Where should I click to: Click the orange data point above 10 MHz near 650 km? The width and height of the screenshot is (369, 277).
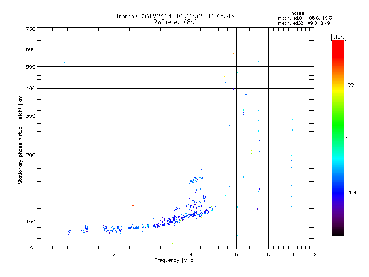pyautogui.click(x=296, y=42)
